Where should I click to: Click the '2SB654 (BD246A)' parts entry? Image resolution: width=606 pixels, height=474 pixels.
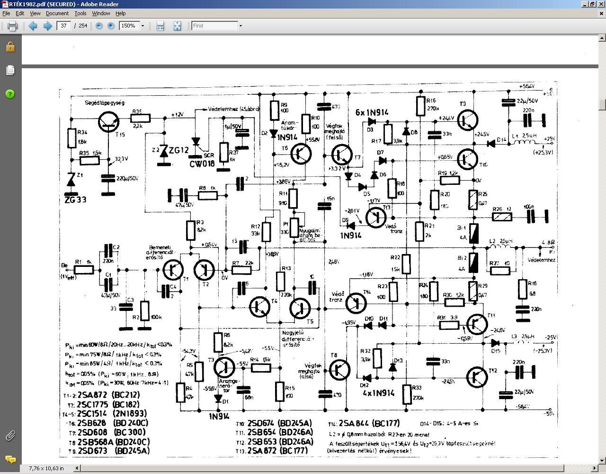280,432
